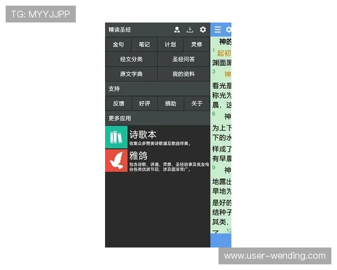Tap 反馈 feedback button

(x=119, y=103)
